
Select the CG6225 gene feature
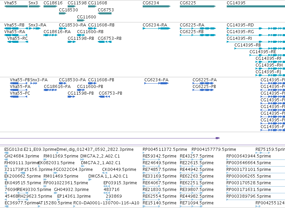pos(198,6)
